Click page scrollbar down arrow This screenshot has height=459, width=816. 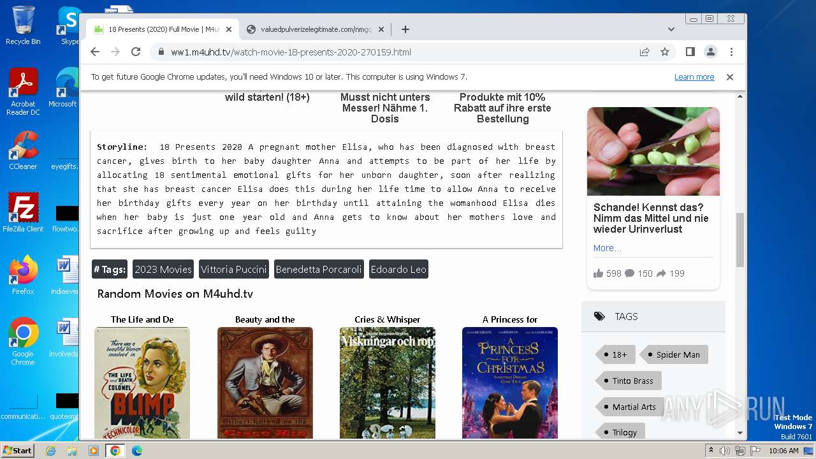click(740, 433)
